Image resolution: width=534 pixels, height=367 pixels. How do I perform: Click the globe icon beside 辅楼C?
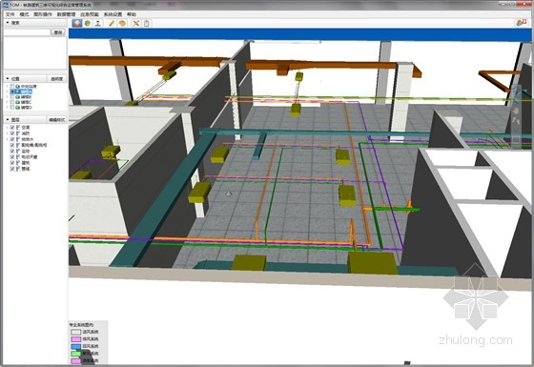click(18, 102)
